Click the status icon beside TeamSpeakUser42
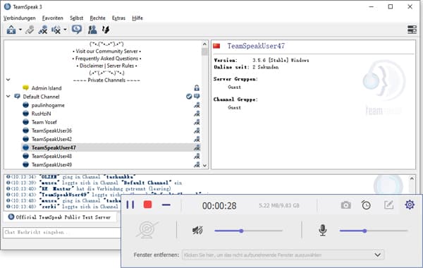The image size is (423, 268). (197, 139)
